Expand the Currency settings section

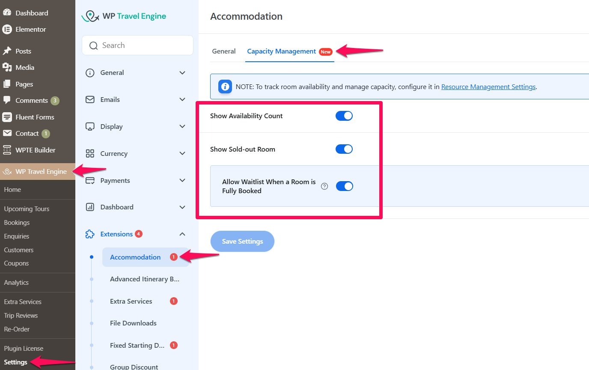click(182, 153)
